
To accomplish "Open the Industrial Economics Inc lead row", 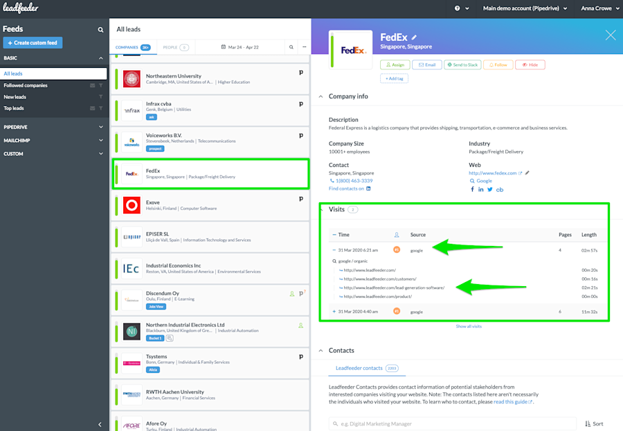I will pyautogui.click(x=210, y=269).
